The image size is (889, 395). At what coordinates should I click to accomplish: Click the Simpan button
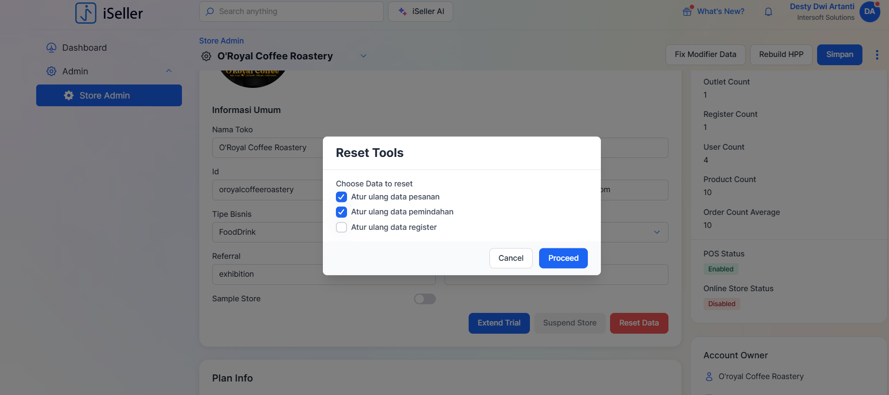click(840, 55)
